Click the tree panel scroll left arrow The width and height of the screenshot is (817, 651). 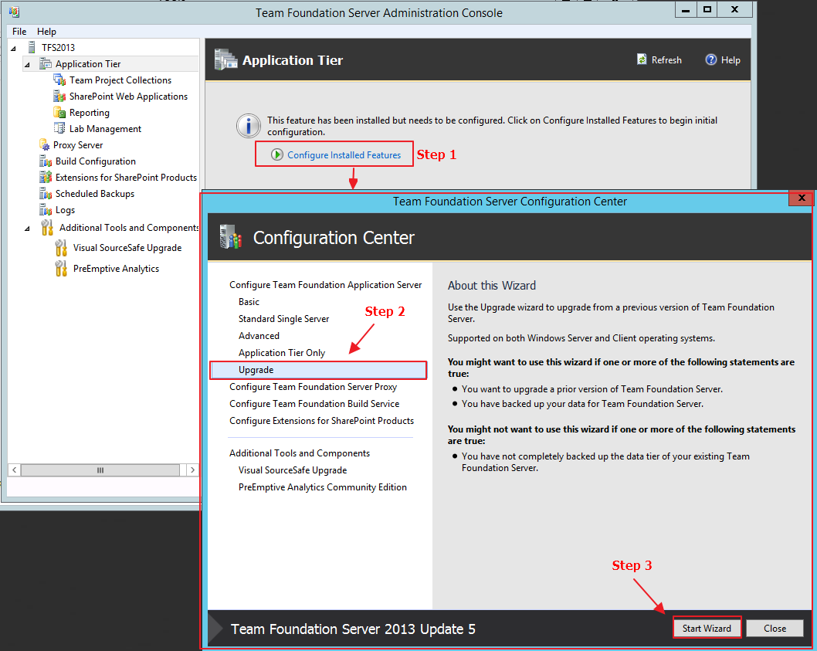[x=15, y=470]
